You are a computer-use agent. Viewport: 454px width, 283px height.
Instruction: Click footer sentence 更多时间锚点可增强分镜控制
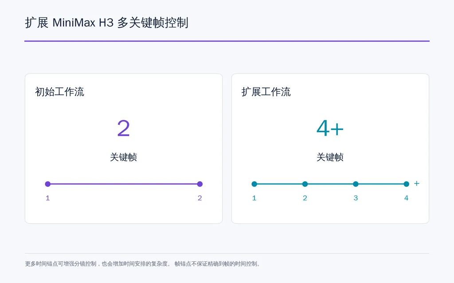pyautogui.click(x=60, y=264)
